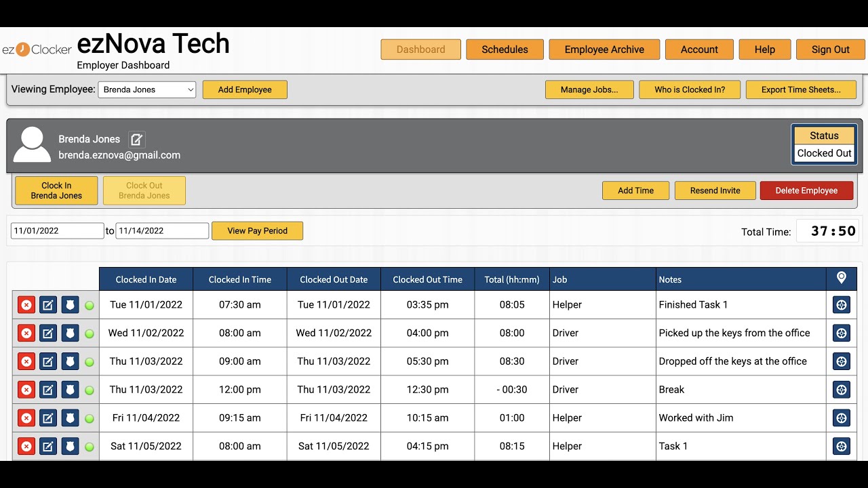Open Employee Archive

click(x=604, y=49)
